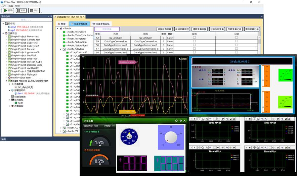Click the refresh icon in 关注主机 panel

pyautogui.click(x=176, y=120)
